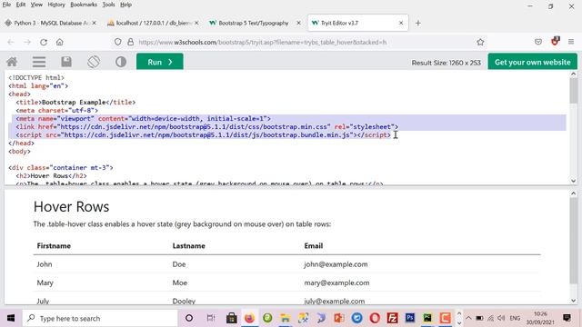582x327 pixels.
Task: Click the red extension icon in toolbar
Action: click(556, 42)
